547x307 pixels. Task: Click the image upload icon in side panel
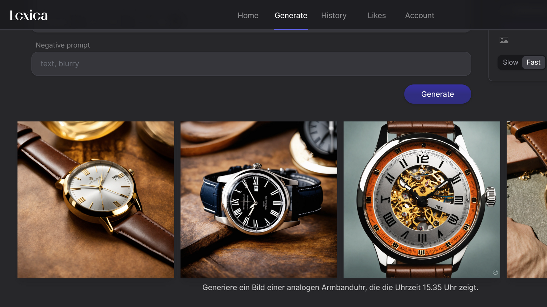(504, 40)
